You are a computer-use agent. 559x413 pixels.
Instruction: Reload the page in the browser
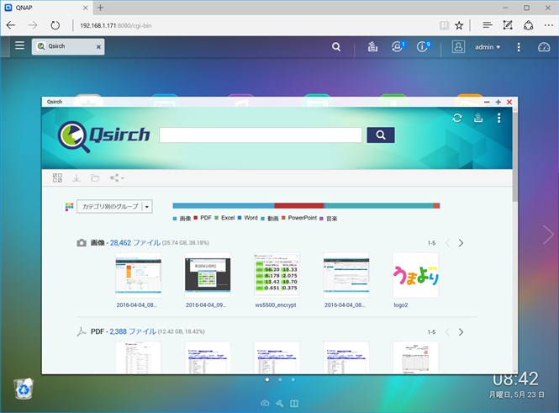click(55, 25)
